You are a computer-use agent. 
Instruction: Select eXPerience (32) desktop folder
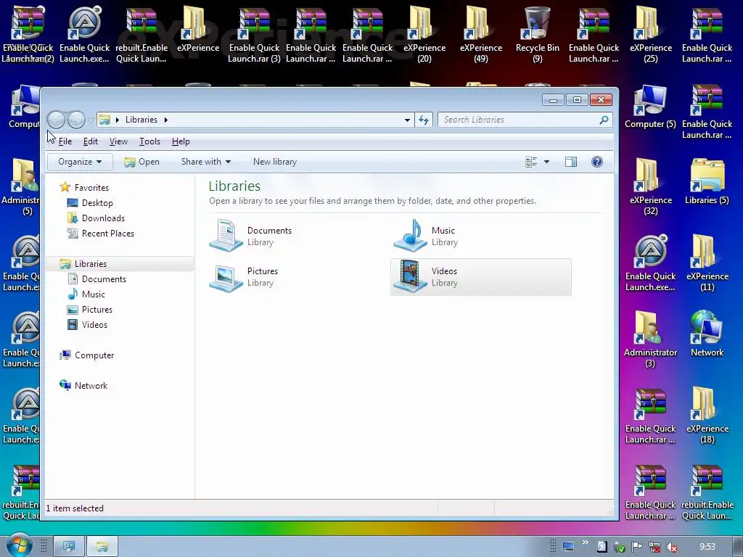651,187
